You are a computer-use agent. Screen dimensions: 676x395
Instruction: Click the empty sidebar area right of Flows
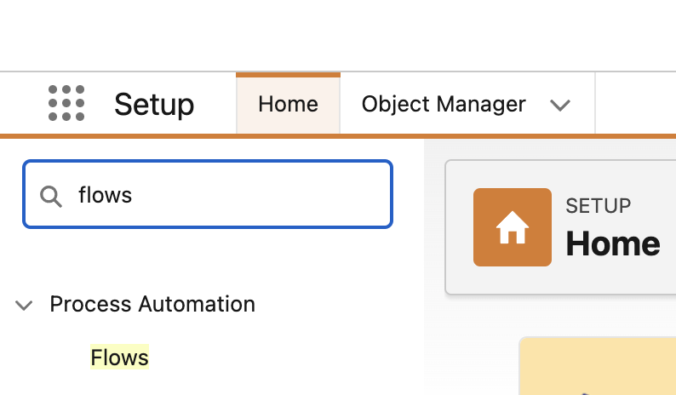(x=281, y=358)
